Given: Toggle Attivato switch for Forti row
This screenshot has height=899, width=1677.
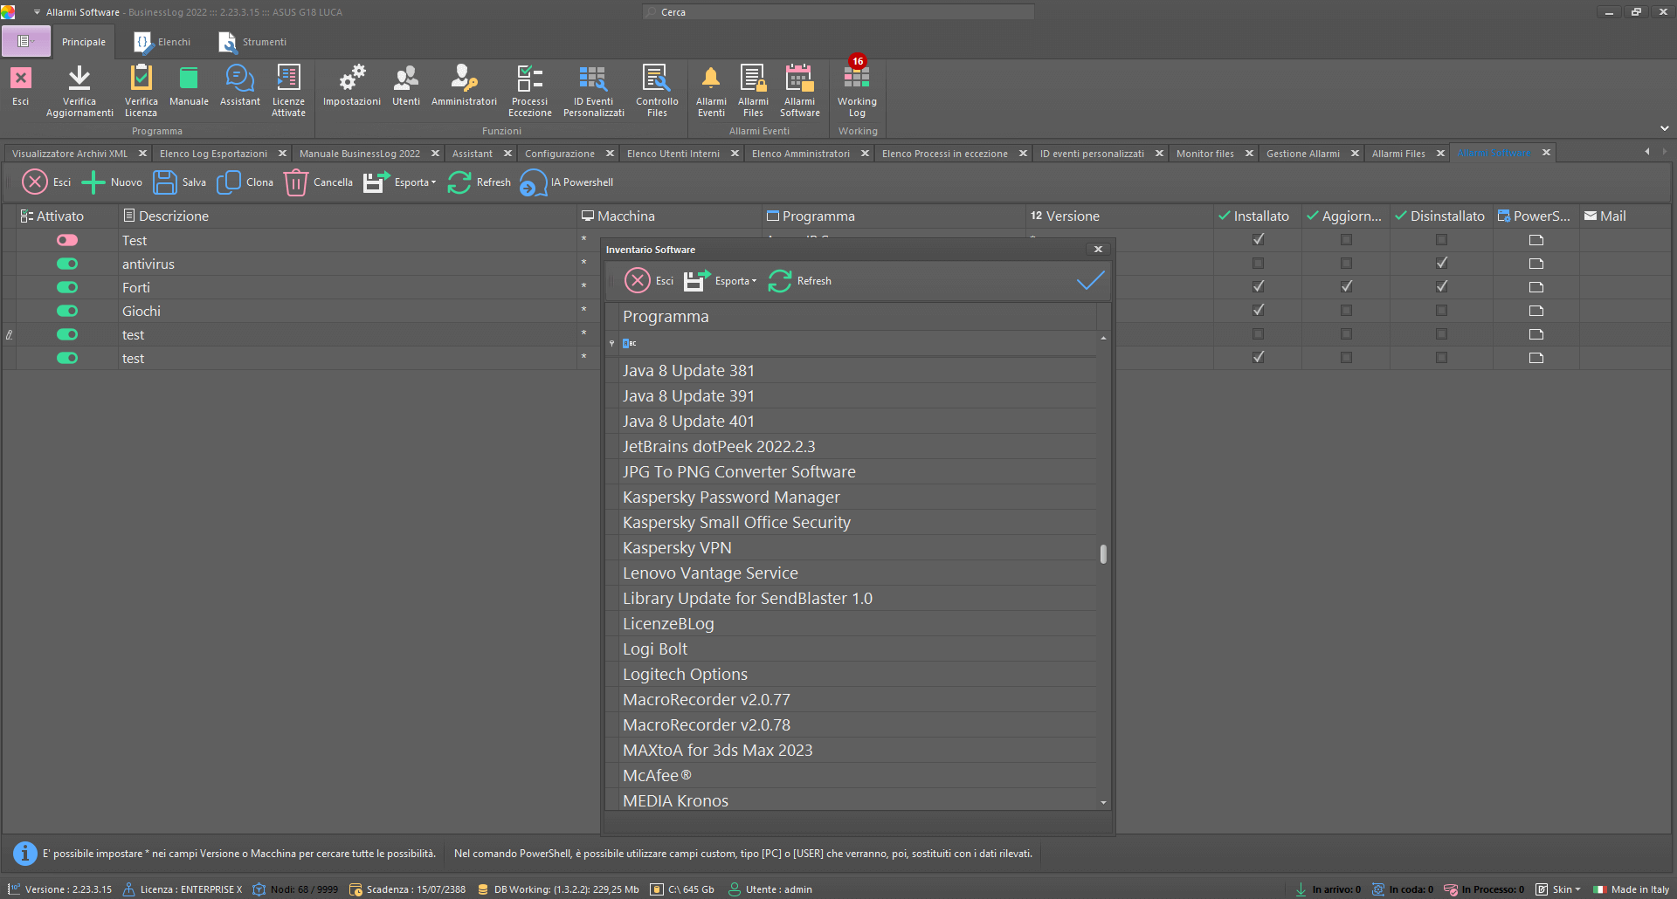Looking at the screenshot, I should coord(67,287).
